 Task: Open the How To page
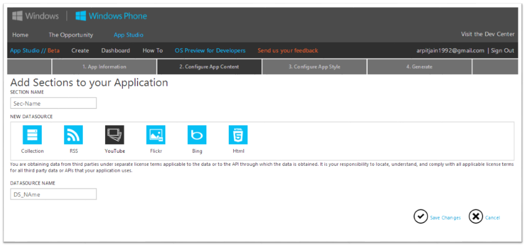(153, 50)
